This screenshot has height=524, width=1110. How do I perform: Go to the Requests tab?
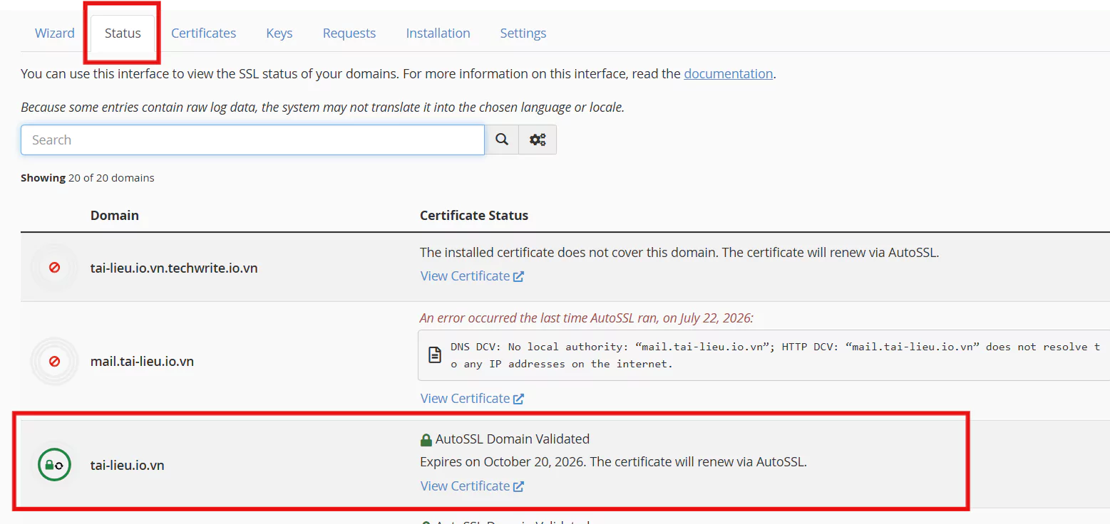tap(349, 33)
